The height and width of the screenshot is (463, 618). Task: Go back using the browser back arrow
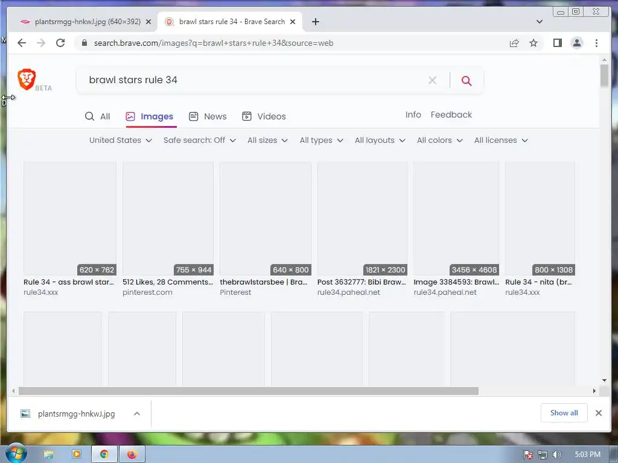[x=22, y=43]
